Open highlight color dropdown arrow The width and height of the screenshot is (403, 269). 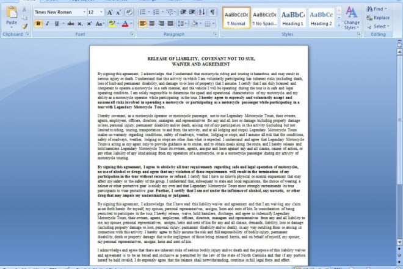coord(118,24)
